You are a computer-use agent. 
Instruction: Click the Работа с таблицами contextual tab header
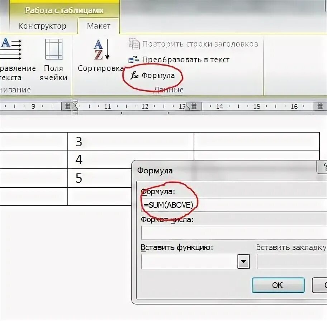[x=64, y=10]
